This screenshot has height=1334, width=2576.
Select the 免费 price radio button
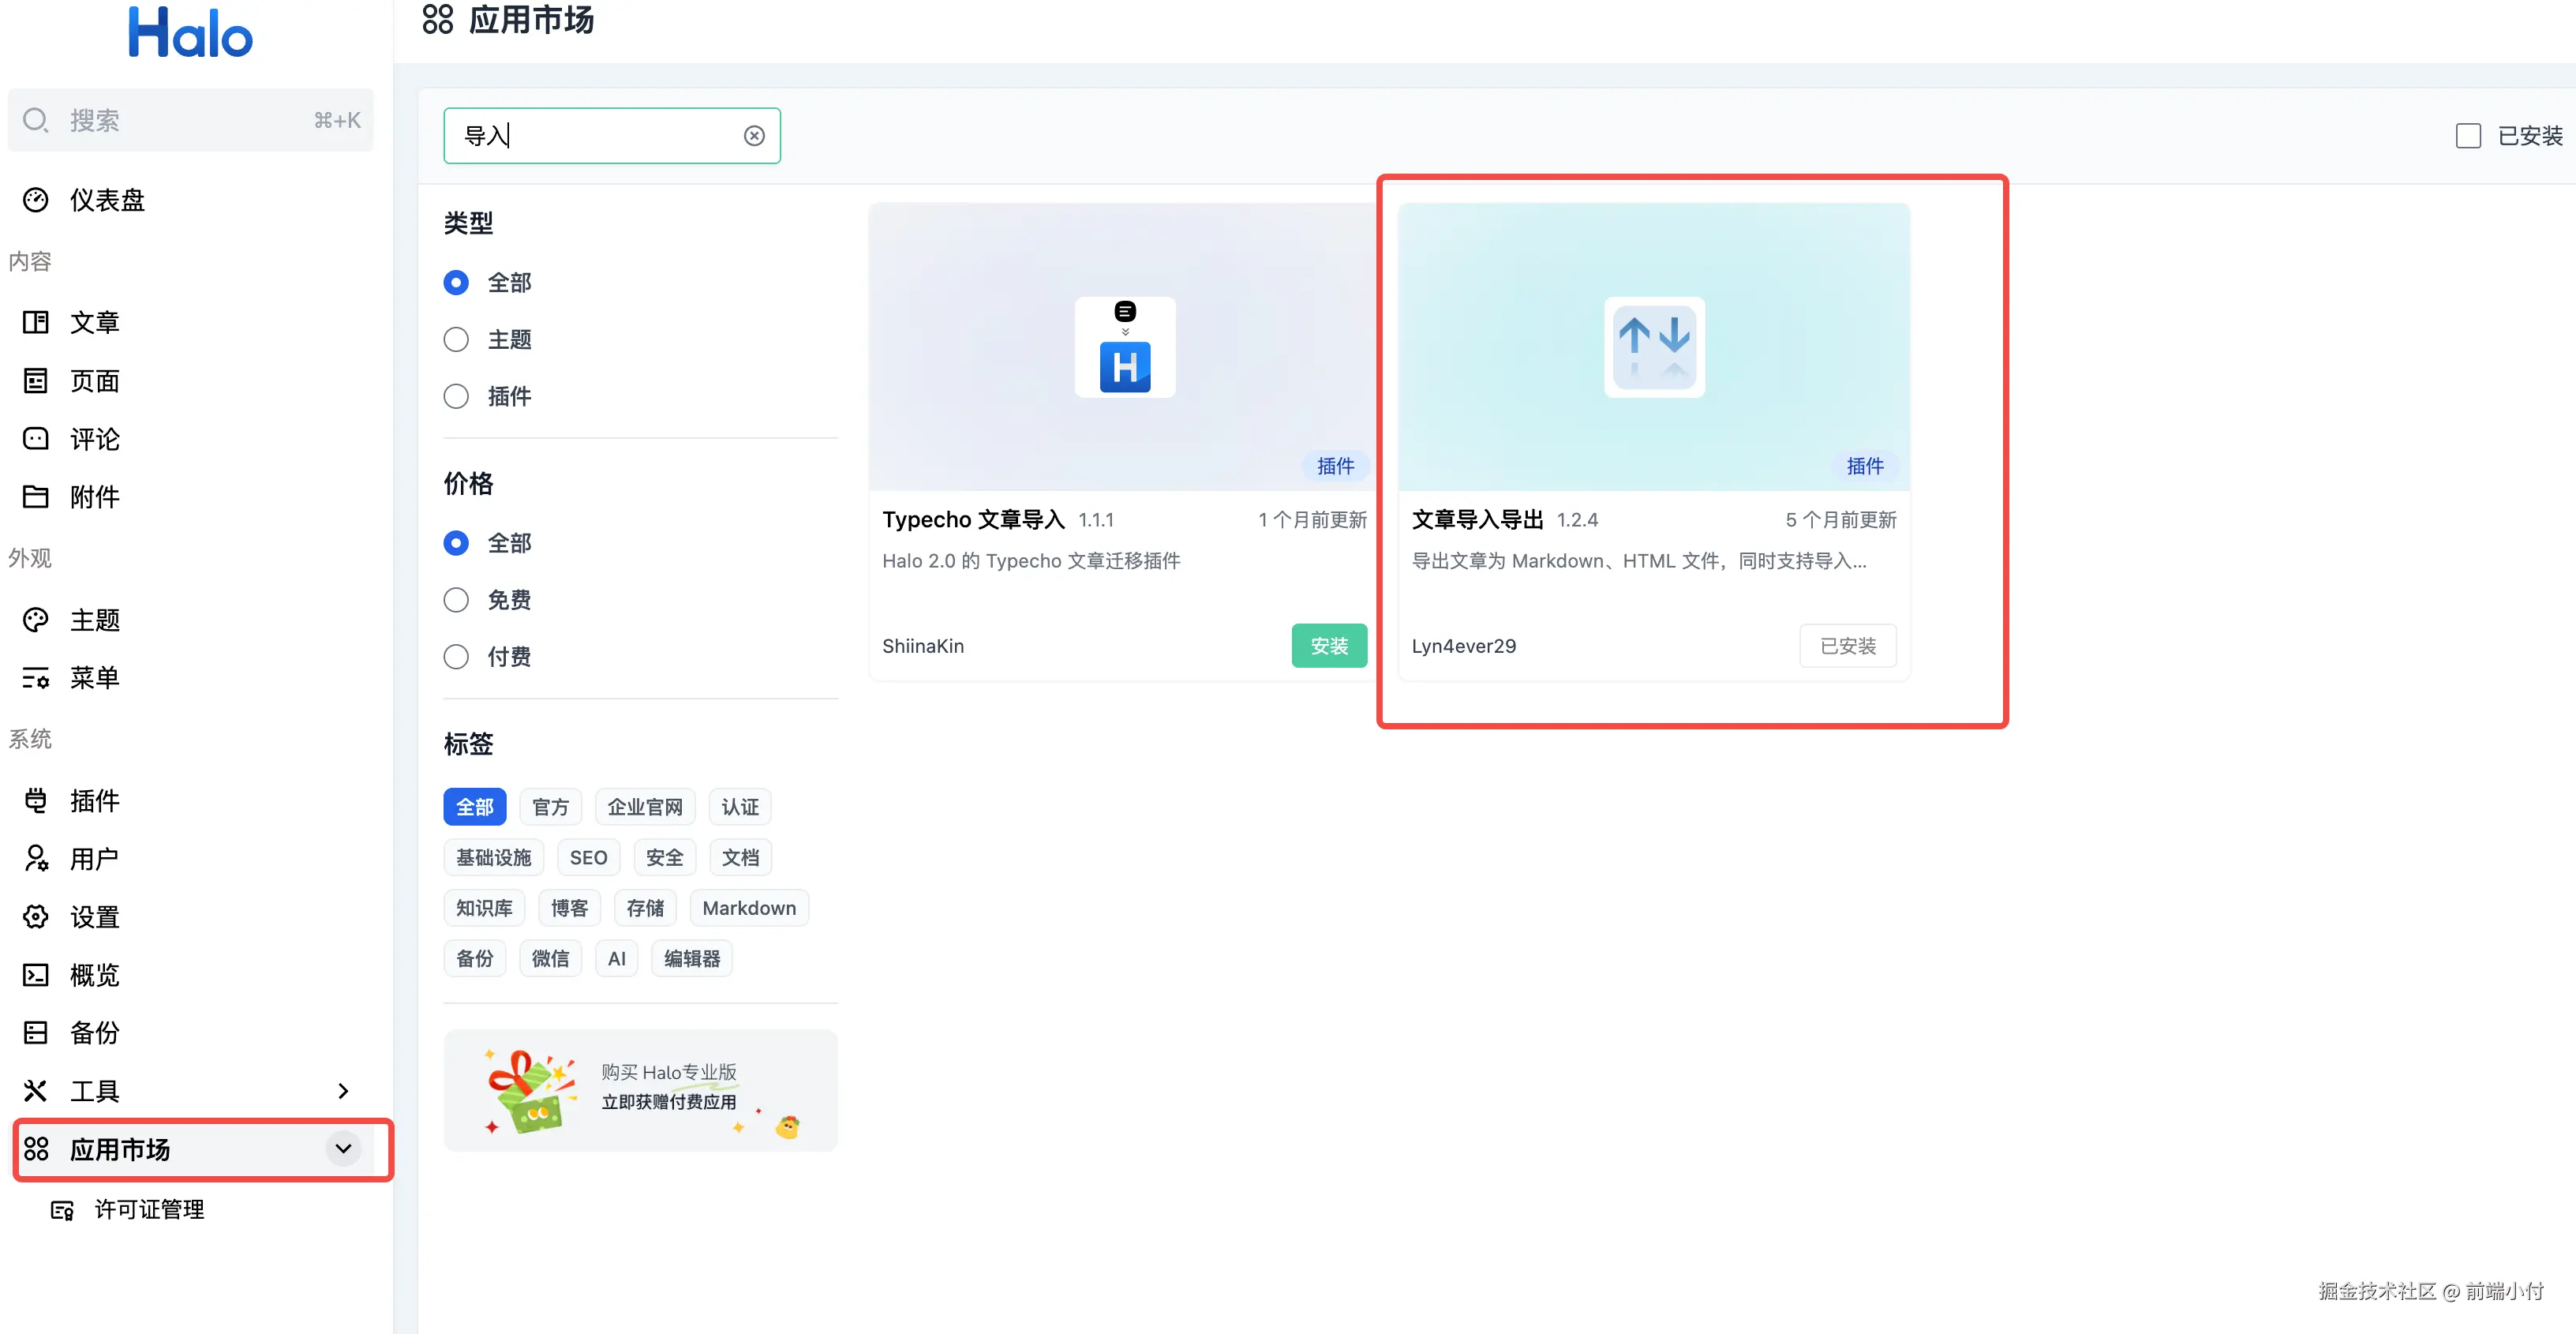(x=456, y=600)
